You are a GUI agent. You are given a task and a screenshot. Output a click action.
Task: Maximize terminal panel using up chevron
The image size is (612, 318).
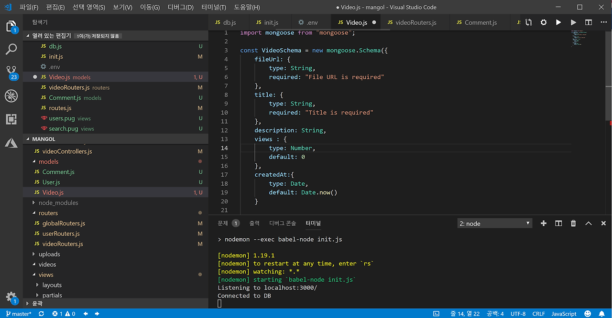[x=589, y=223]
